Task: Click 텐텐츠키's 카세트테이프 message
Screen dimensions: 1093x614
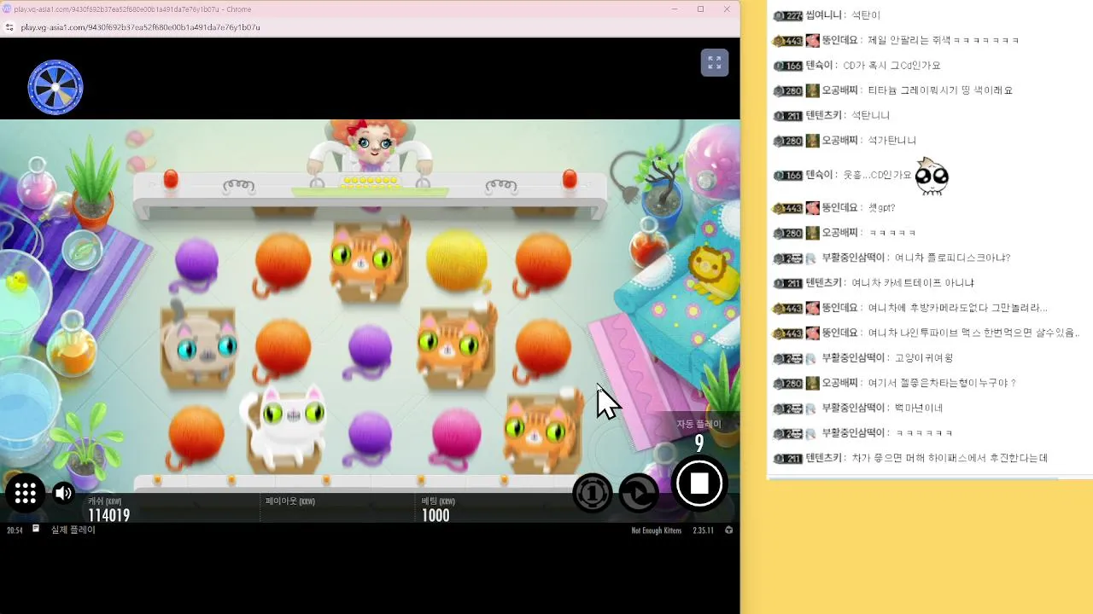Action: (913, 283)
